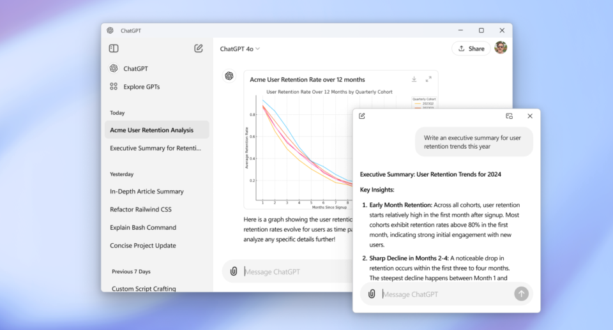The image size is (613, 330).
Task: Open Executive Summary for Retenti... chat
Action: click(x=157, y=148)
